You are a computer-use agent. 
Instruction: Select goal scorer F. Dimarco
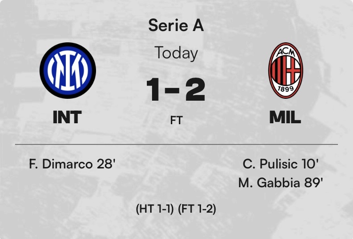coord(60,164)
